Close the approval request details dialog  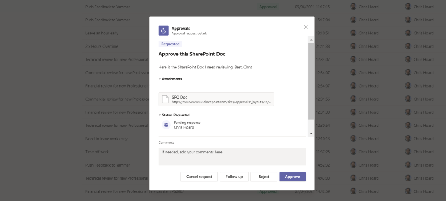(306, 27)
